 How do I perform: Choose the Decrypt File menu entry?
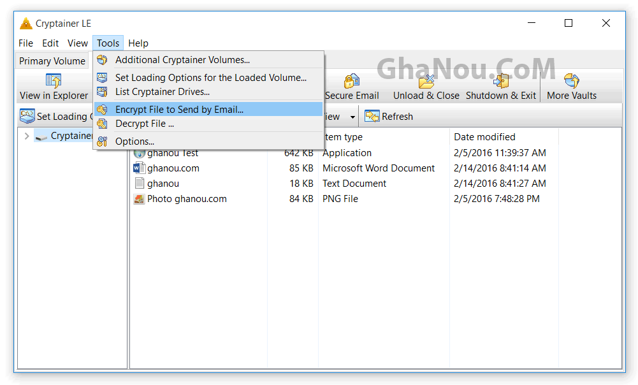coord(208,124)
